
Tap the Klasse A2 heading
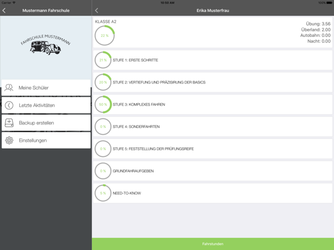106,22
